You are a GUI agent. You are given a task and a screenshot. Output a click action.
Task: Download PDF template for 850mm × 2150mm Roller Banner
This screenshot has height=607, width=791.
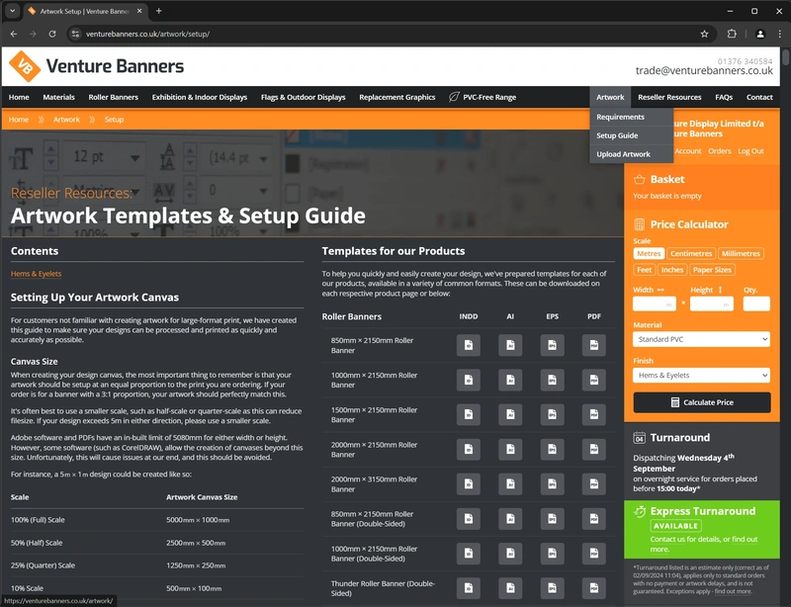point(594,345)
